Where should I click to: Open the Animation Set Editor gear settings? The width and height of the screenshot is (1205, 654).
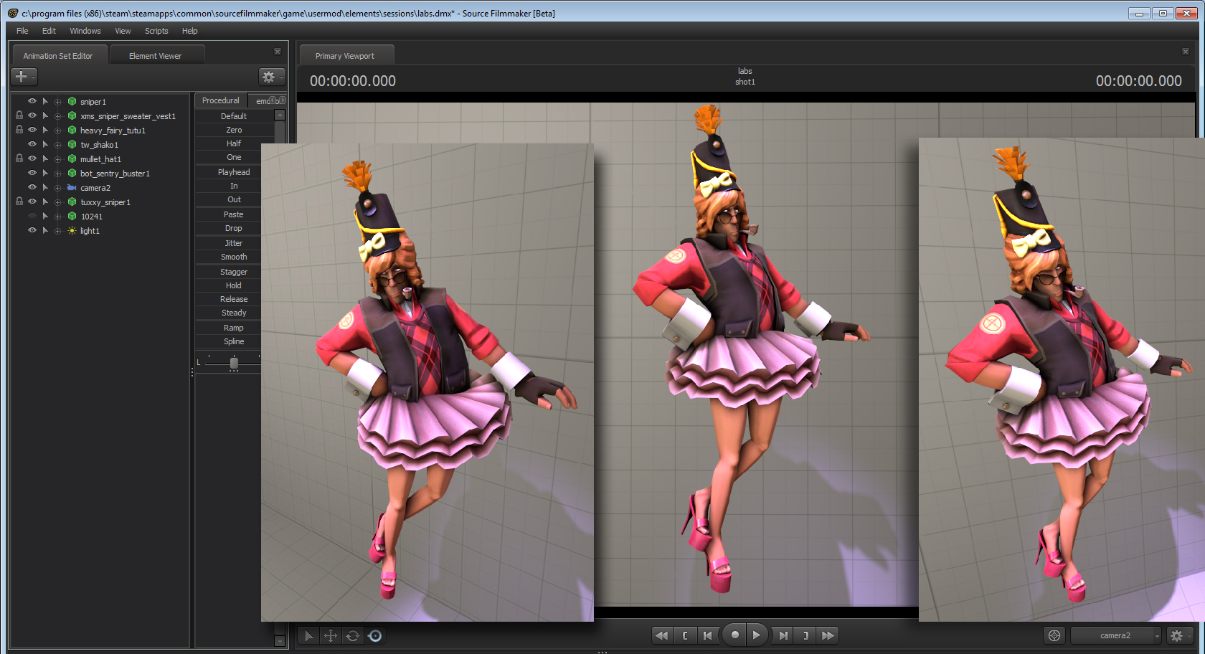pyautogui.click(x=271, y=77)
